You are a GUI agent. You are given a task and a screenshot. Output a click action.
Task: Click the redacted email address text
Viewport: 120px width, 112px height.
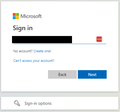[42, 40]
